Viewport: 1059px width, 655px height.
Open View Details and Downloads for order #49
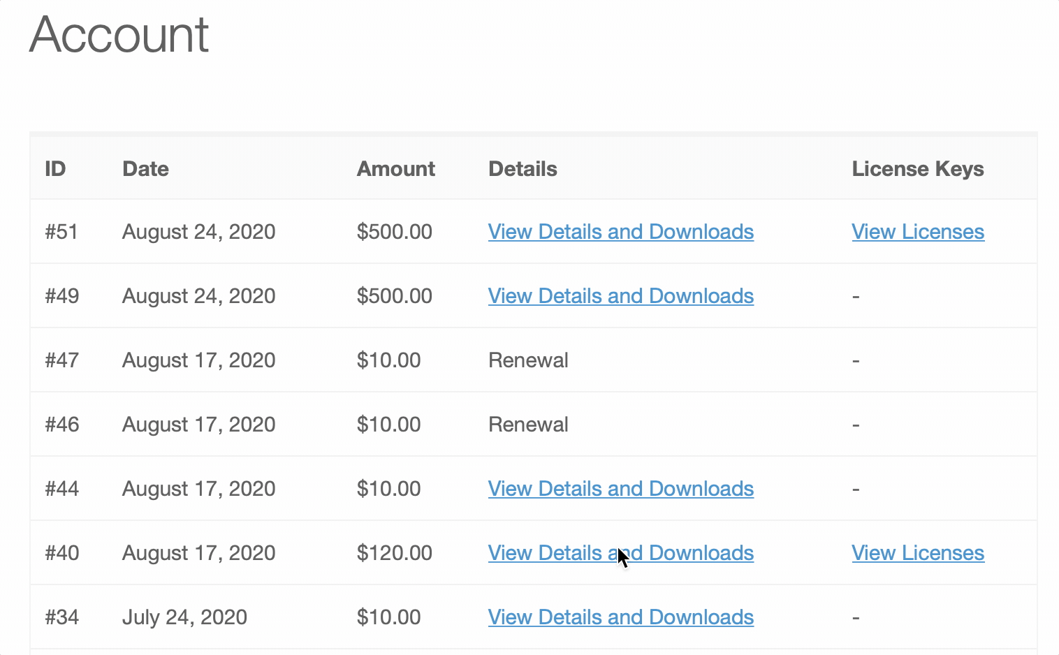620,296
